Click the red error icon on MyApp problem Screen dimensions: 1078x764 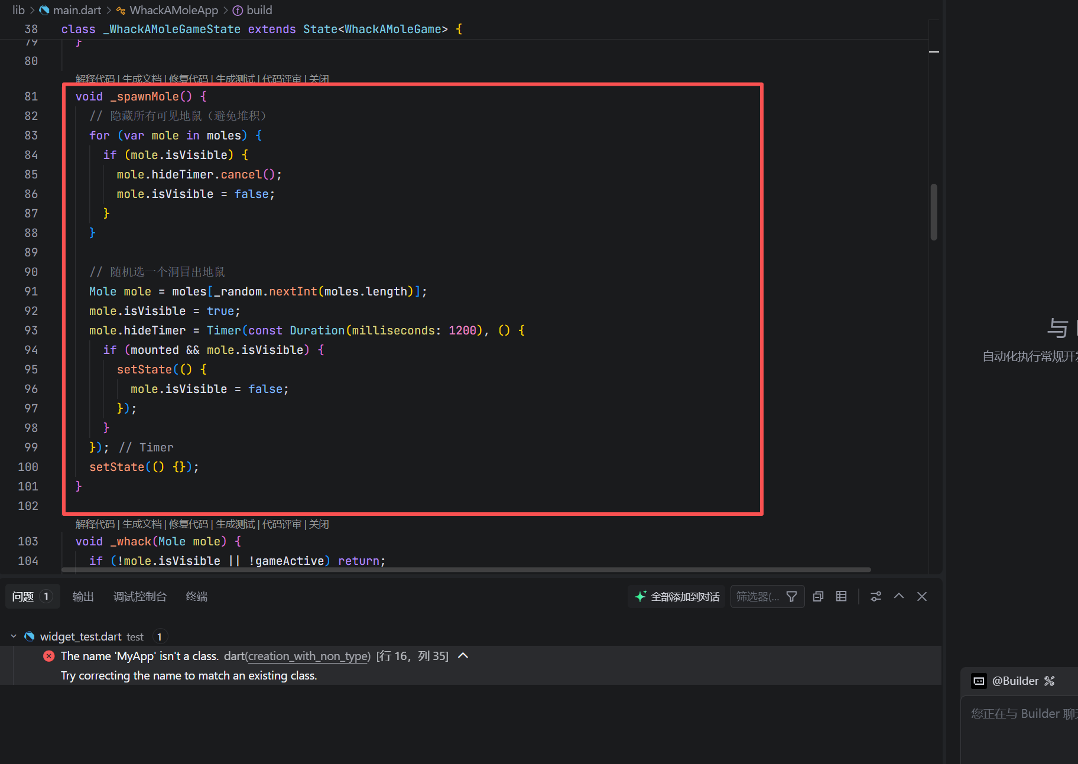click(49, 656)
